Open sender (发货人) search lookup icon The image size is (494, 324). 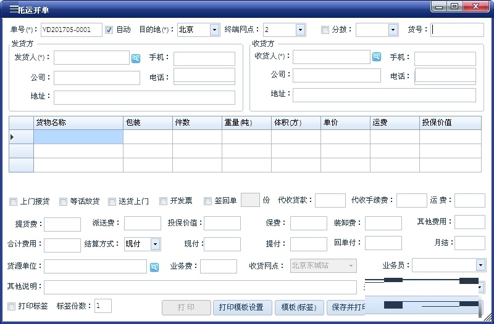coord(136,59)
